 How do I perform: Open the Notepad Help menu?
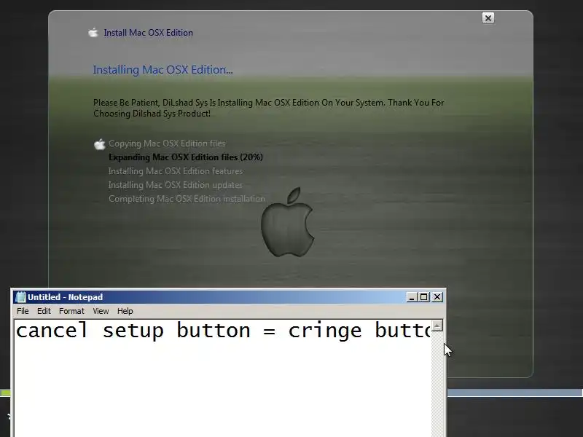pyautogui.click(x=125, y=311)
